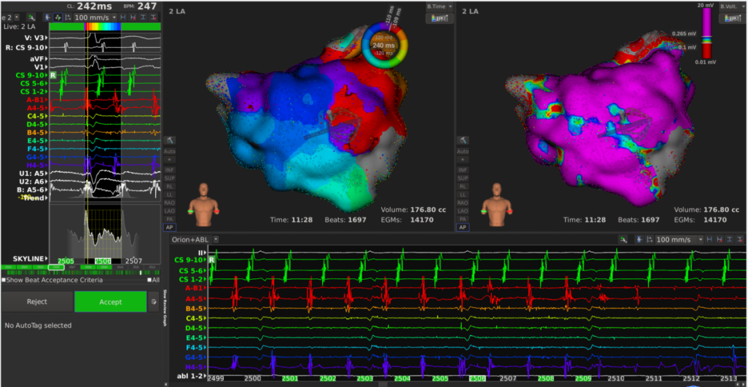Select the AP view in left map
The height and width of the screenshot is (387, 748).
click(x=170, y=227)
